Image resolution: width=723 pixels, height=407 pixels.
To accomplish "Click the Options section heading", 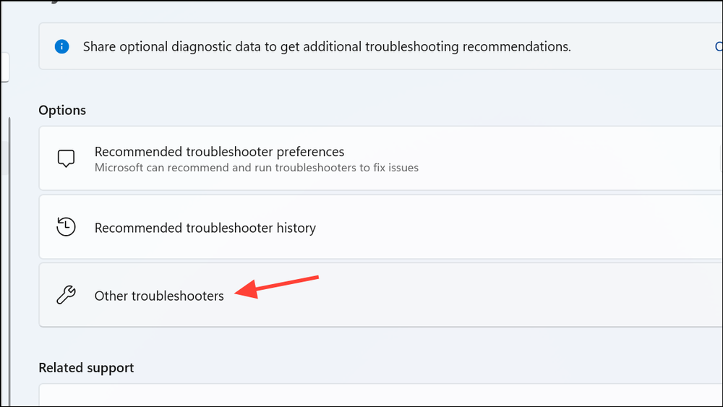I will tap(62, 110).
